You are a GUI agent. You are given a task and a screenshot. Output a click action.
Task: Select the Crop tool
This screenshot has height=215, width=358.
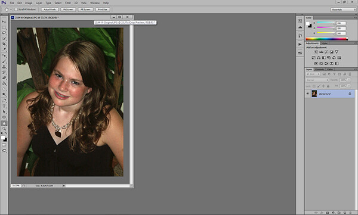point(4,44)
